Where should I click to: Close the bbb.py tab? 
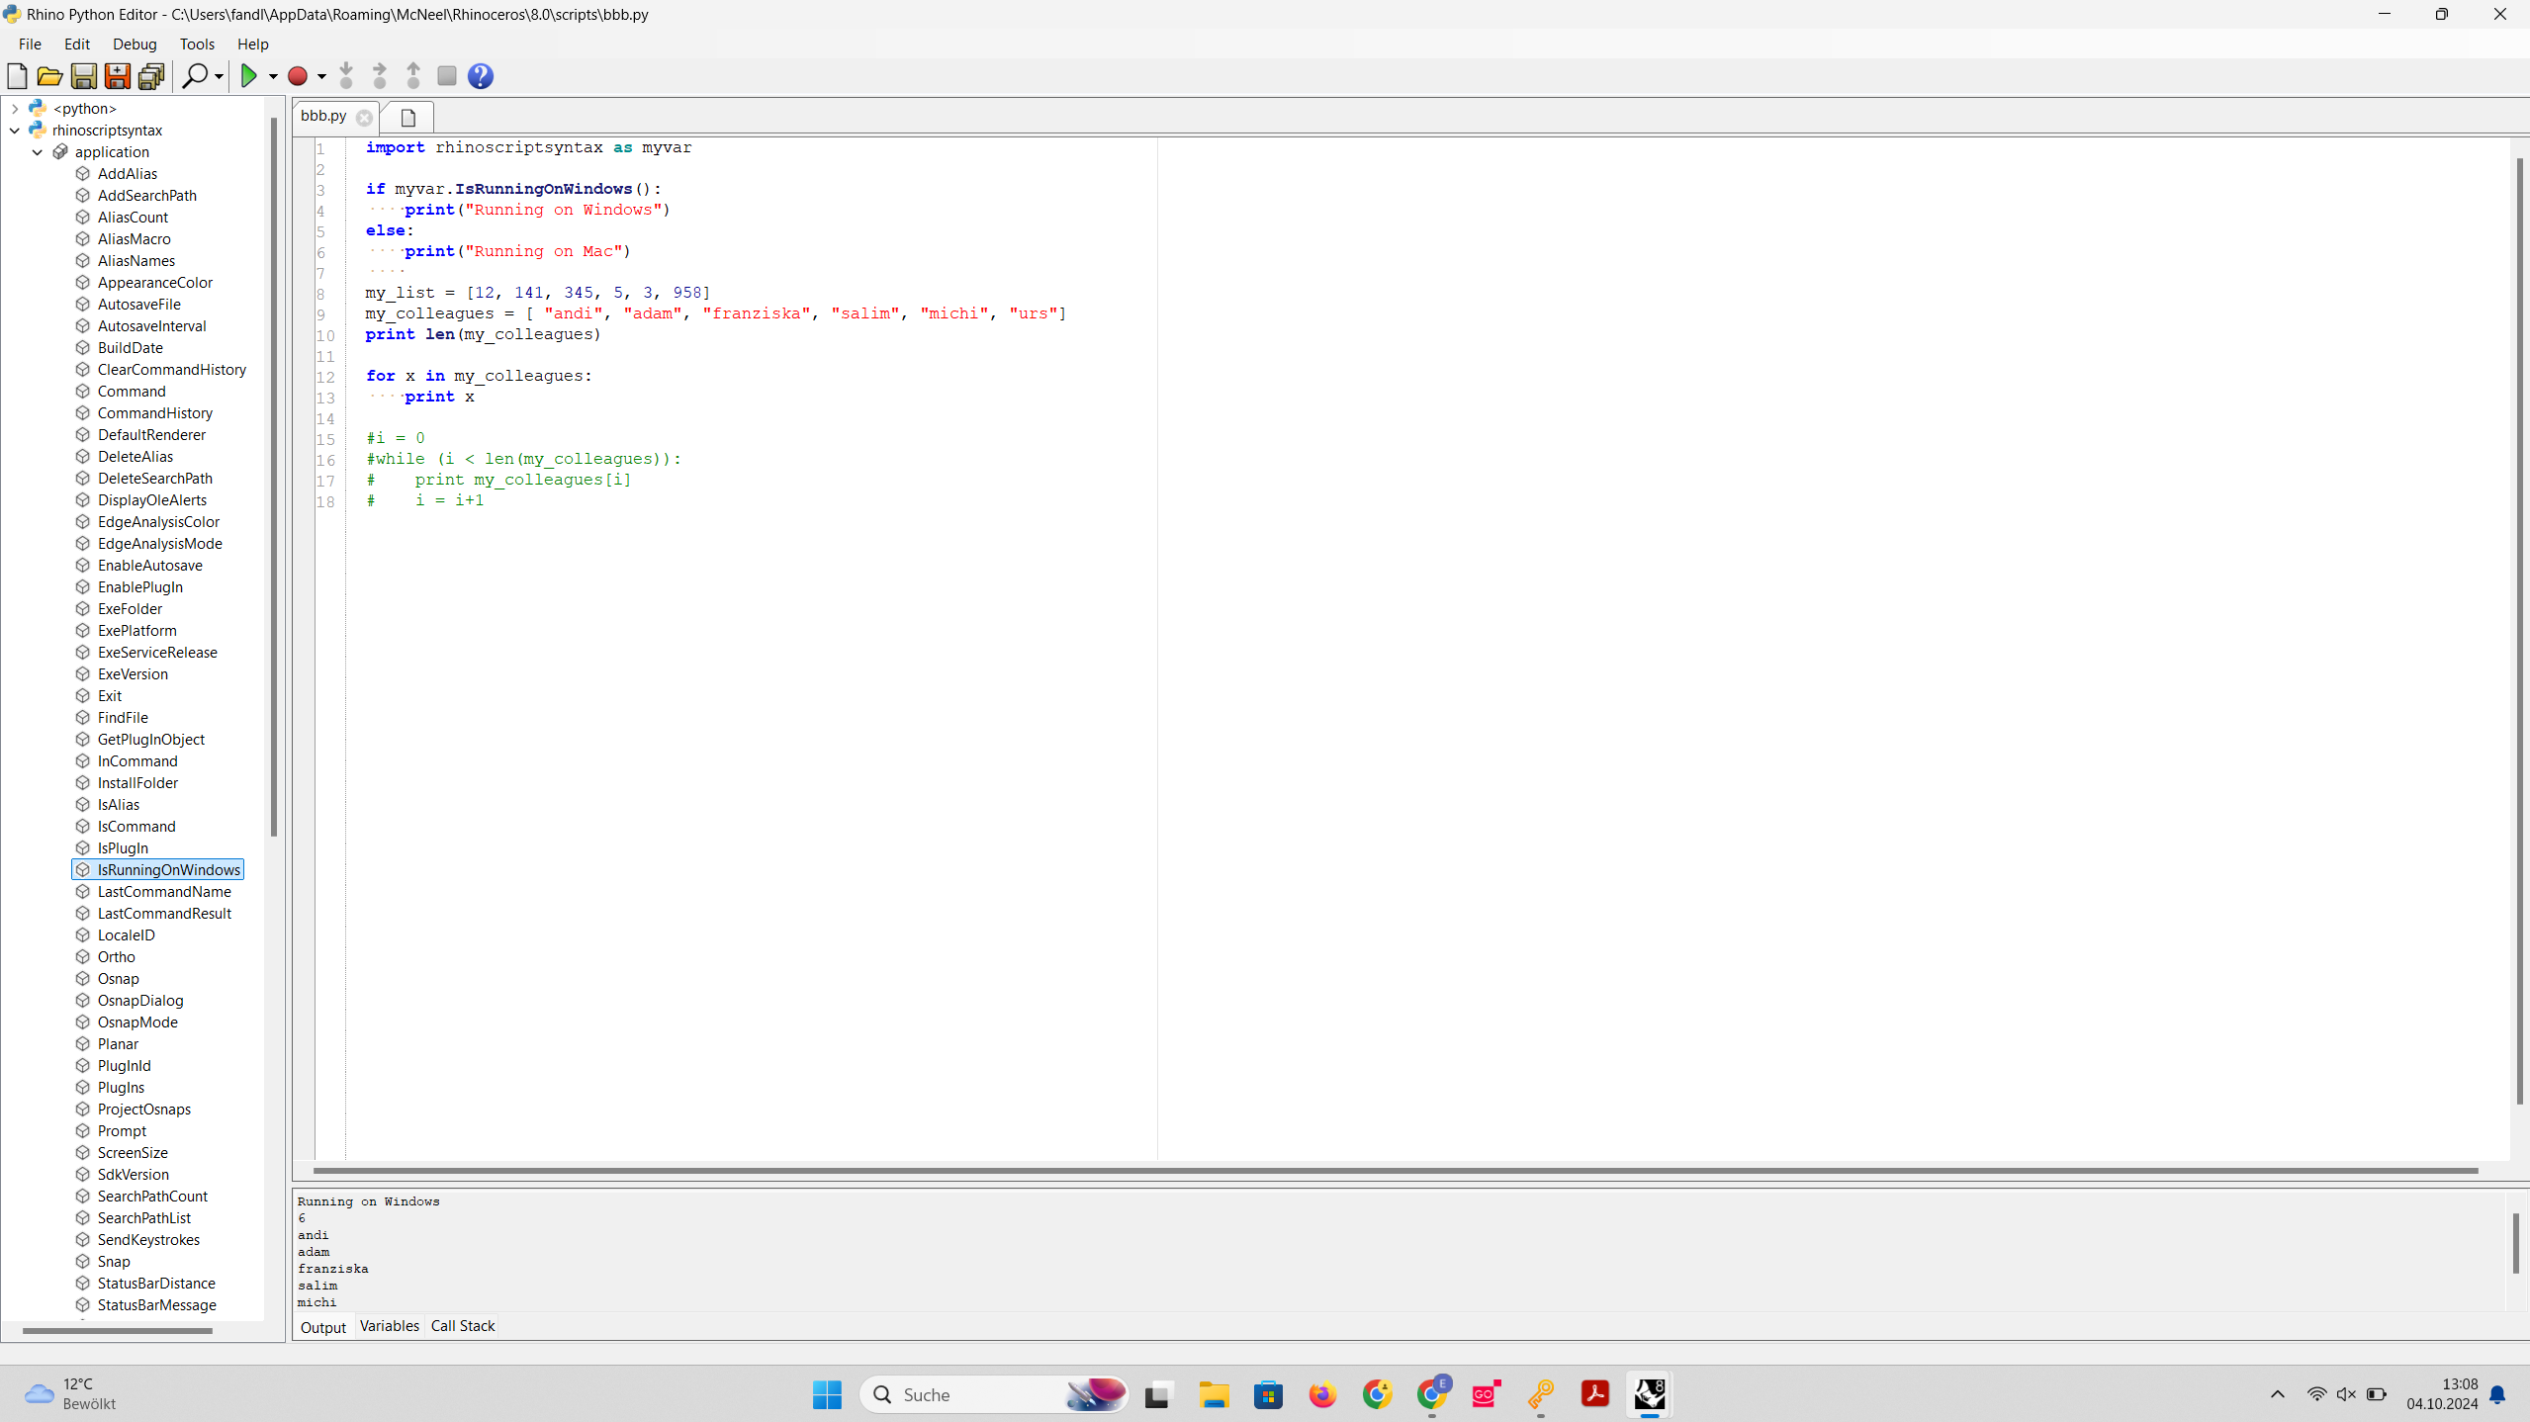(x=365, y=117)
